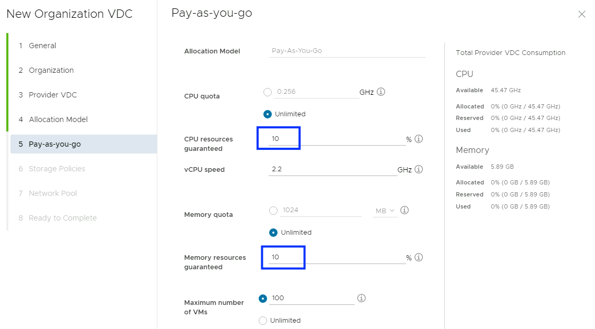Select Unlimited for Maximum number of VMs
The height and width of the screenshot is (329, 595).
click(x=263, y=321)
